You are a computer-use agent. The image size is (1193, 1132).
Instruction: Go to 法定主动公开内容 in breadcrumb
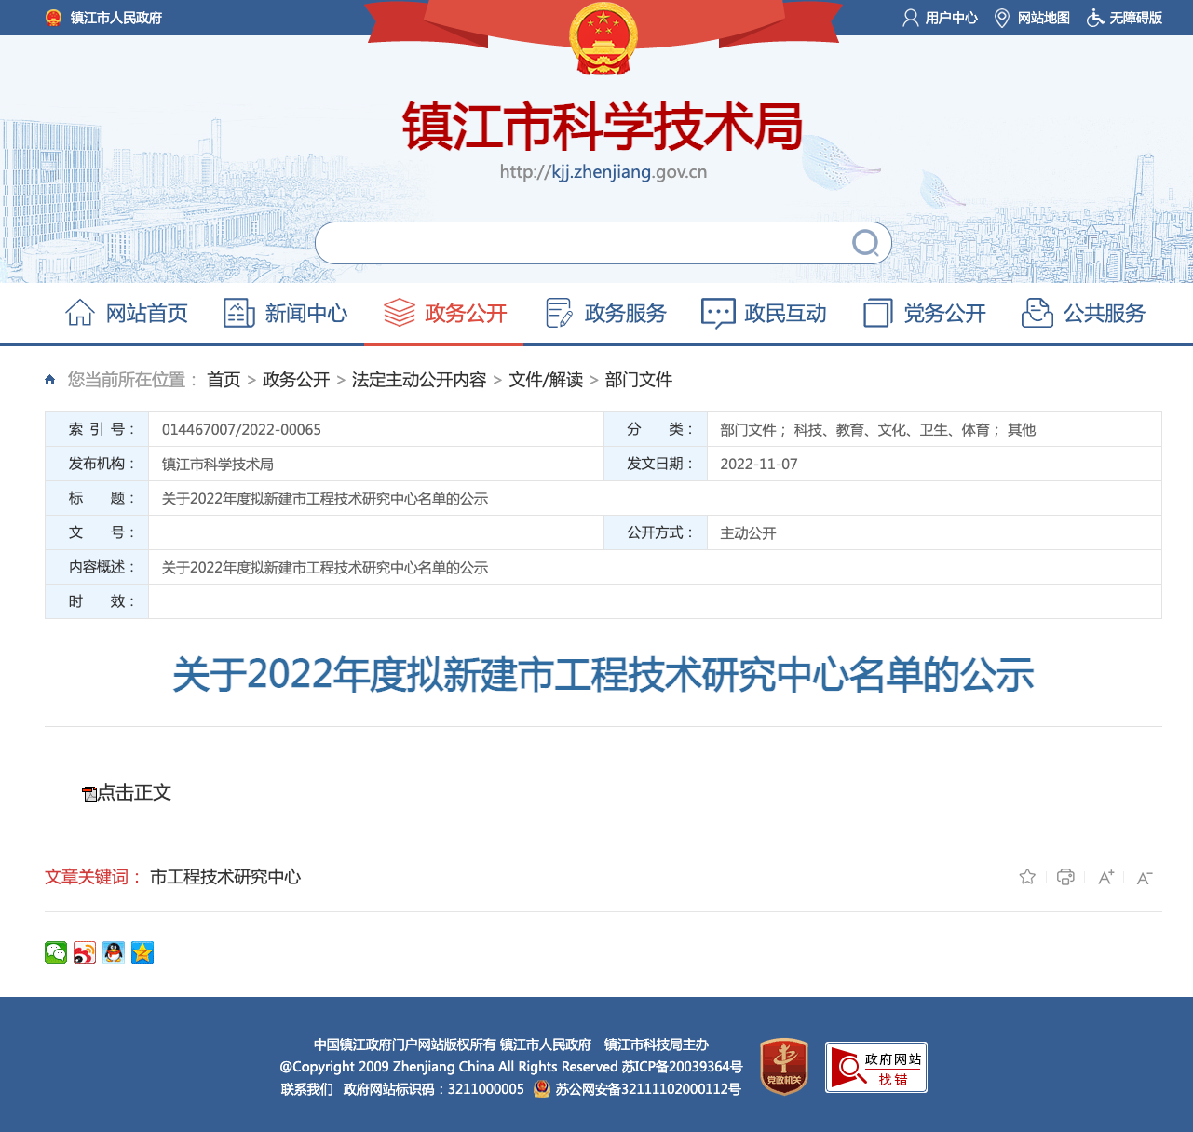click(419, 380)
